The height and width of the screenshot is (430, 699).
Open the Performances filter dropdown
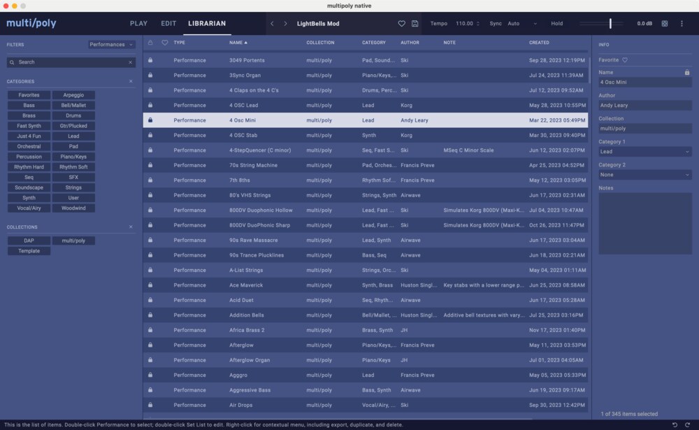tap(111, 45)
